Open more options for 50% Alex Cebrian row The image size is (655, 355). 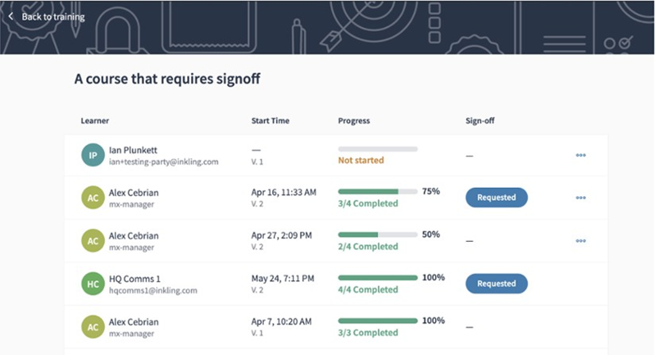coord(581,241)
